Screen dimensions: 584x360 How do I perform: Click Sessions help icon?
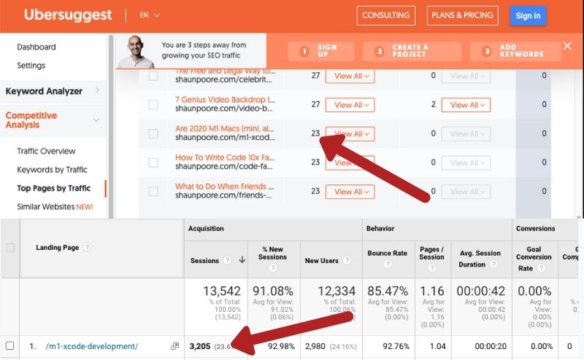tap(227, 260)
